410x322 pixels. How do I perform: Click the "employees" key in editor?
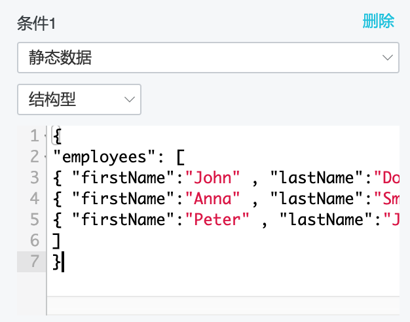click(110, 156)
